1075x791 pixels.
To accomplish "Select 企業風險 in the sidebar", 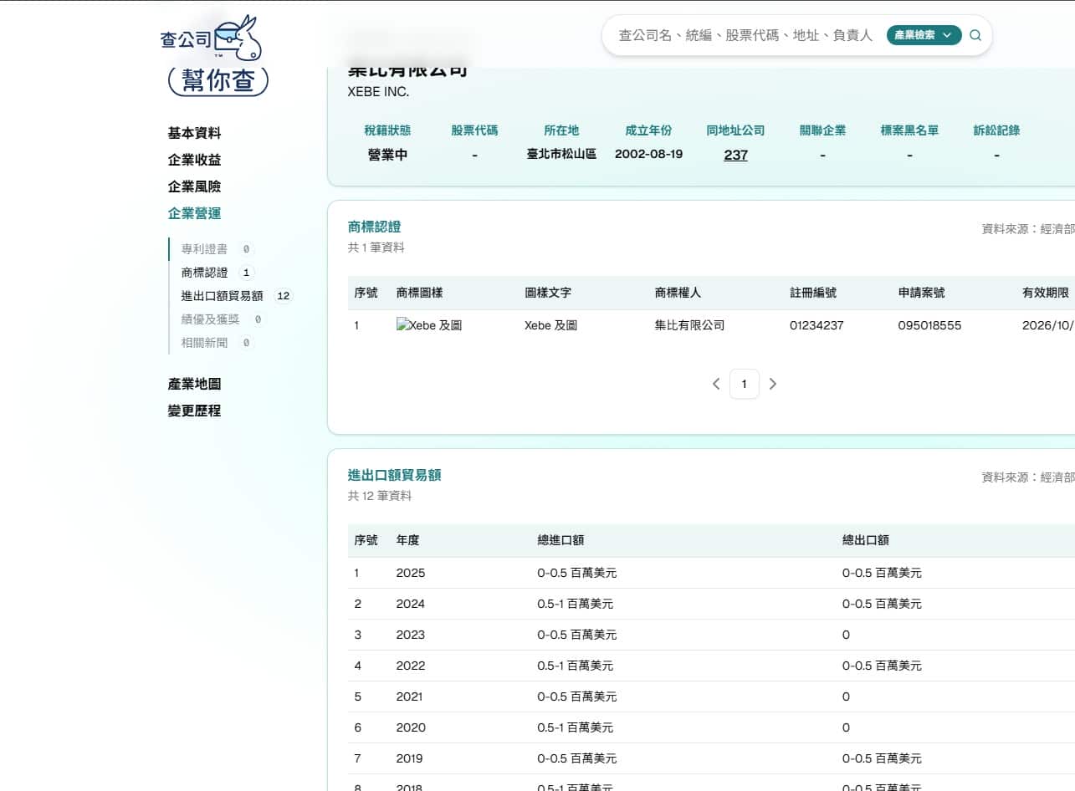I will click(195, 186).
